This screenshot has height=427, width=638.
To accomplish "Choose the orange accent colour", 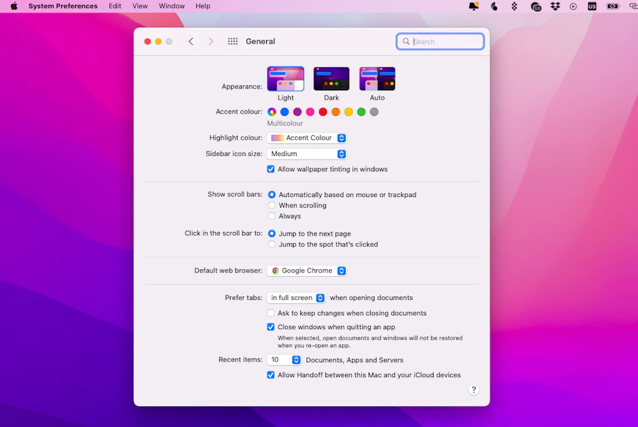I will (x=336, y=112).
